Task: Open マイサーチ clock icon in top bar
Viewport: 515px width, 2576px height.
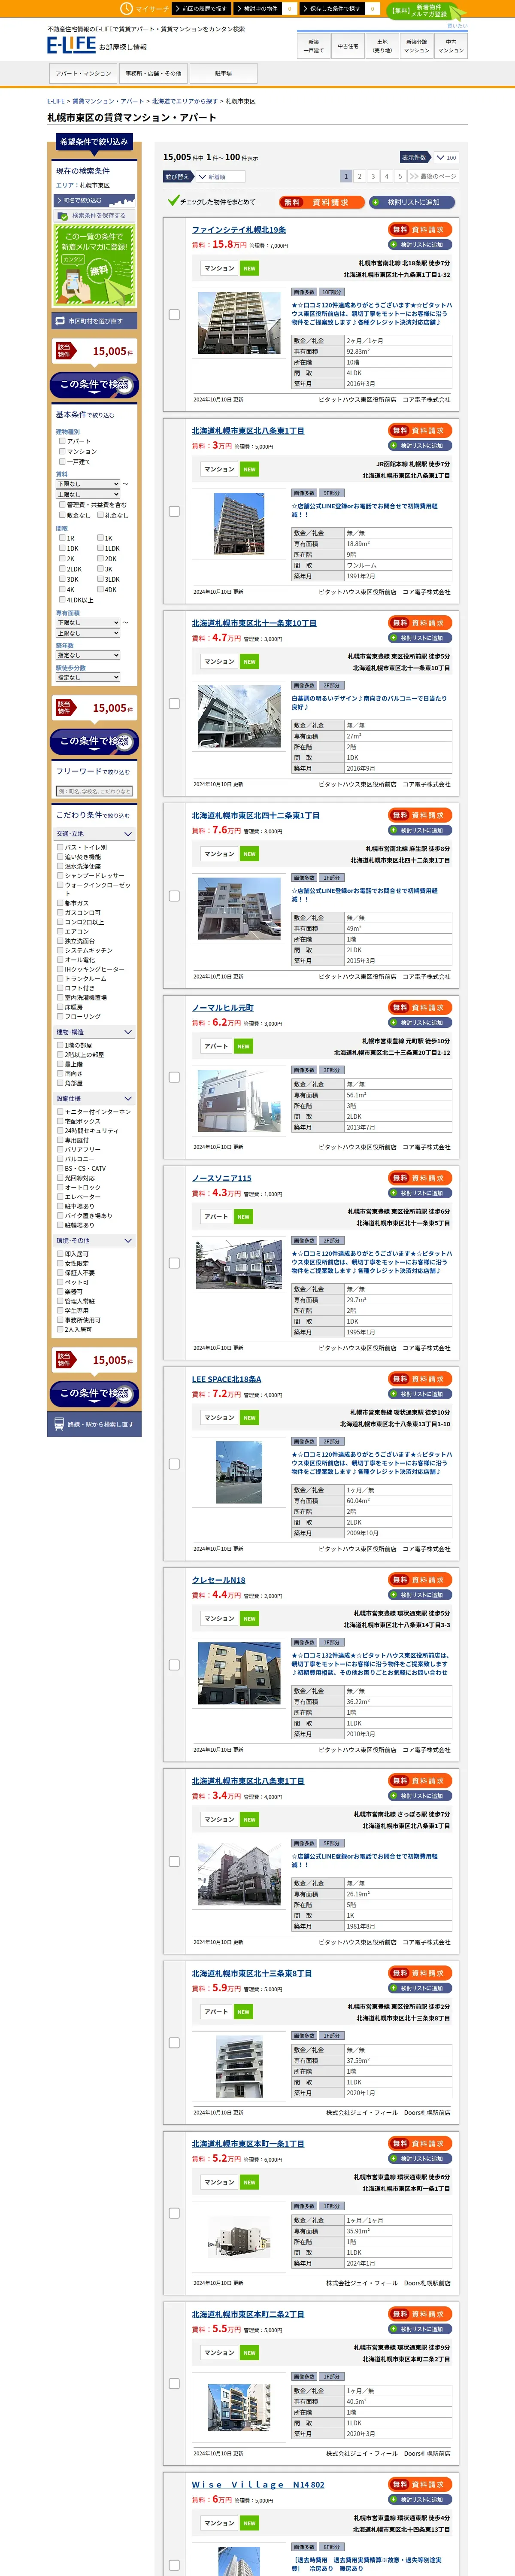Action: (x=127, y=8)
